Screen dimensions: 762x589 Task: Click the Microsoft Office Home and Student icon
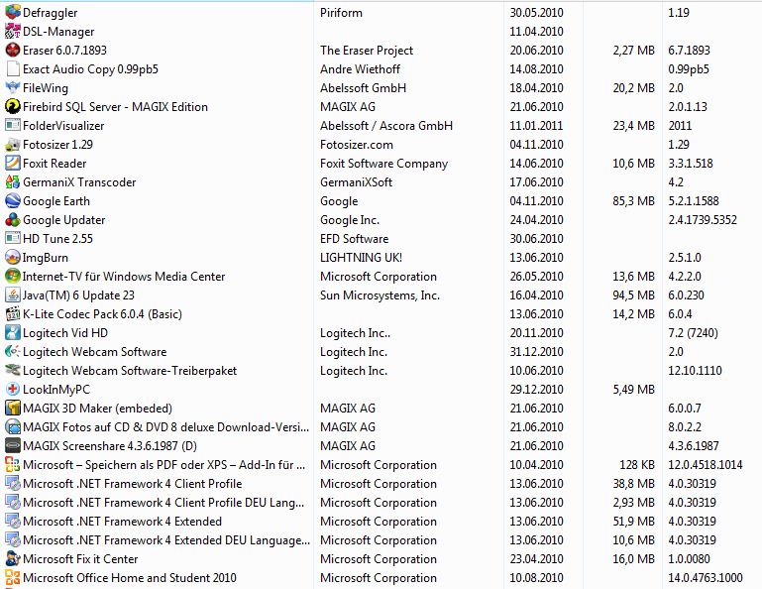pyautogui.click(x=13, y=578)
